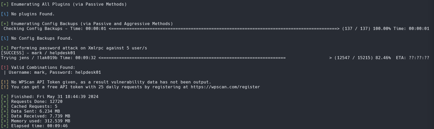Click the green [+] beside Enumerating Config Backups
Screen dimensions: 434x129
point(5,24)
